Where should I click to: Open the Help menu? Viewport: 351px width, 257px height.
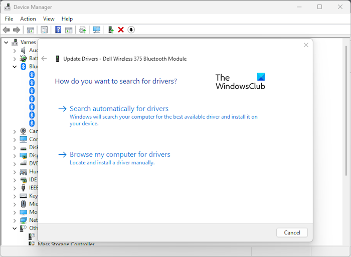point(67,19)
